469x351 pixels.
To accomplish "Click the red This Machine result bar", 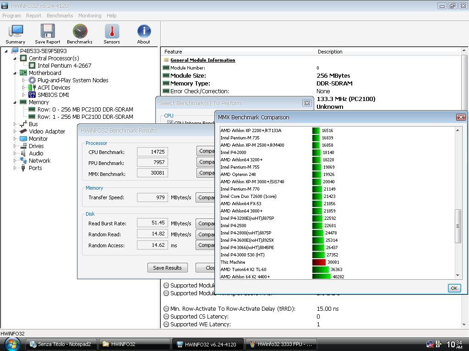I will click(x=319, y=262).
